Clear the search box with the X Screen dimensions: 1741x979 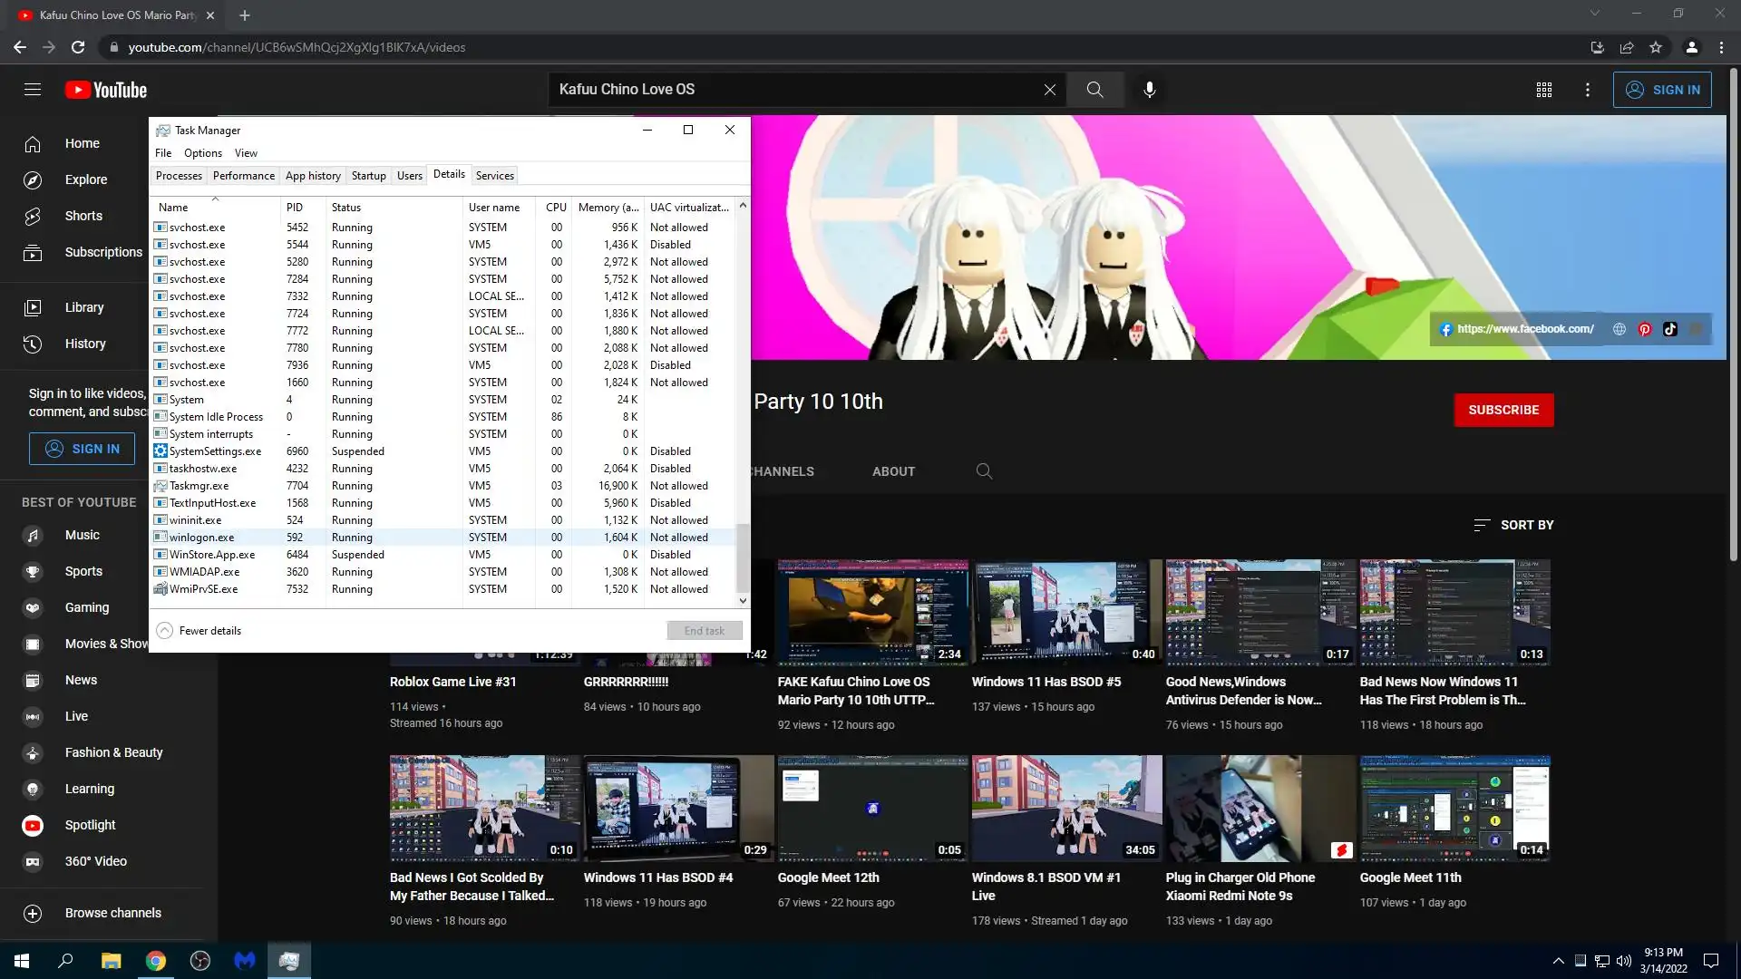coord(1049,90)
